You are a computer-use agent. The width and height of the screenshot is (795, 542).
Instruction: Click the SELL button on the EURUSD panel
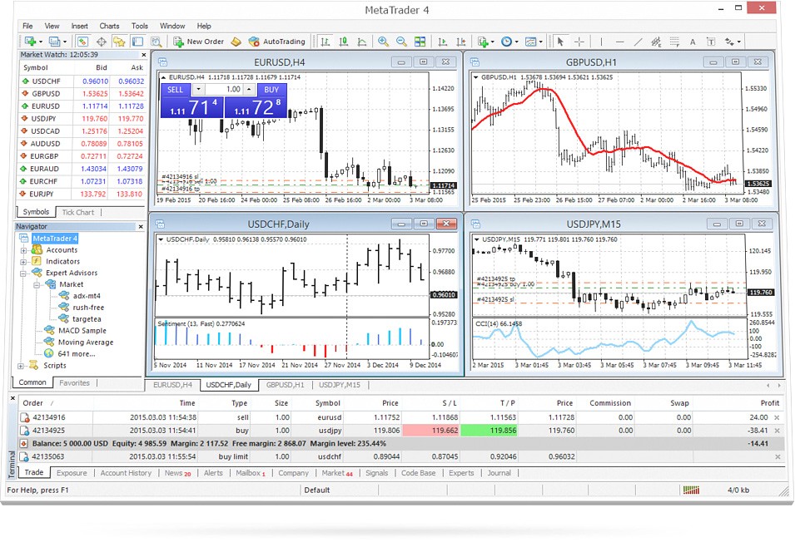pyautogui.click(x=176, y=90)
